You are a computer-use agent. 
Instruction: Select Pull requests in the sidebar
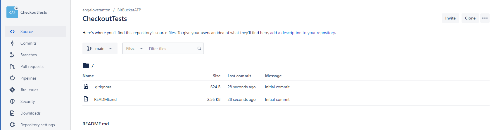(x=36, y=66)
